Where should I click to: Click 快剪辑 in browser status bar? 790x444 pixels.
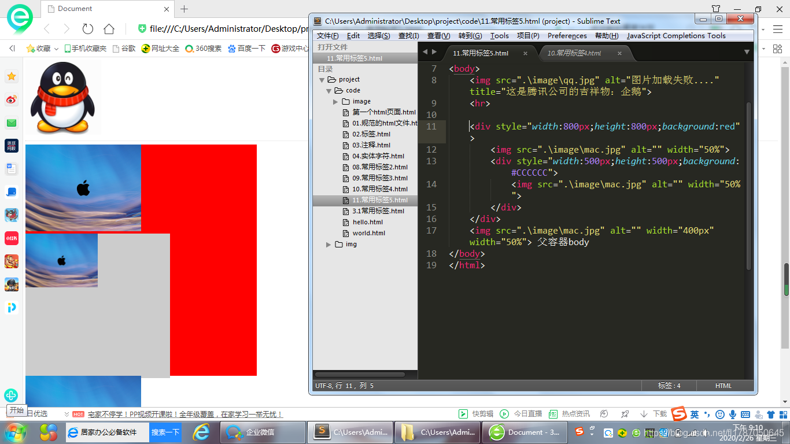477,414
